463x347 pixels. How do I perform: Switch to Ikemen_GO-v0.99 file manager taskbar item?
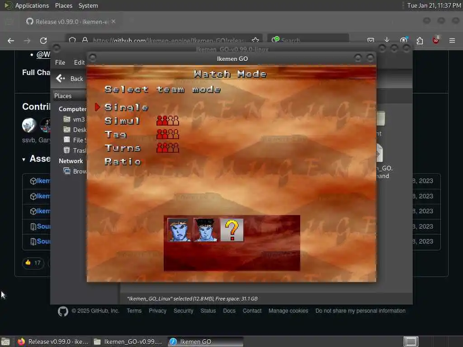tap(128, 342)
